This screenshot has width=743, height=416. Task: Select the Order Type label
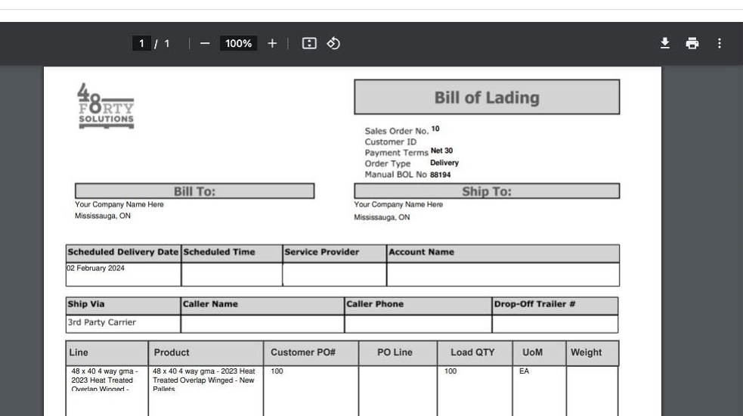pyautogui.click(x=388, y=163)
